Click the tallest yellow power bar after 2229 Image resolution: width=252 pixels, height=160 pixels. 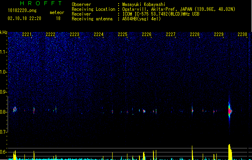tap(230, 152)
